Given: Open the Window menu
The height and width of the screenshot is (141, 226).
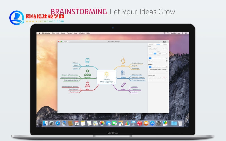Looking at the screenshot, I should (82, 33).
